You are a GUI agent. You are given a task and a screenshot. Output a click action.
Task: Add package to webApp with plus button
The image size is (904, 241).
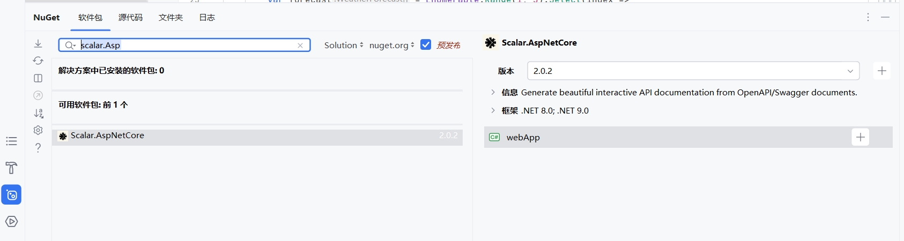(861, 137)
